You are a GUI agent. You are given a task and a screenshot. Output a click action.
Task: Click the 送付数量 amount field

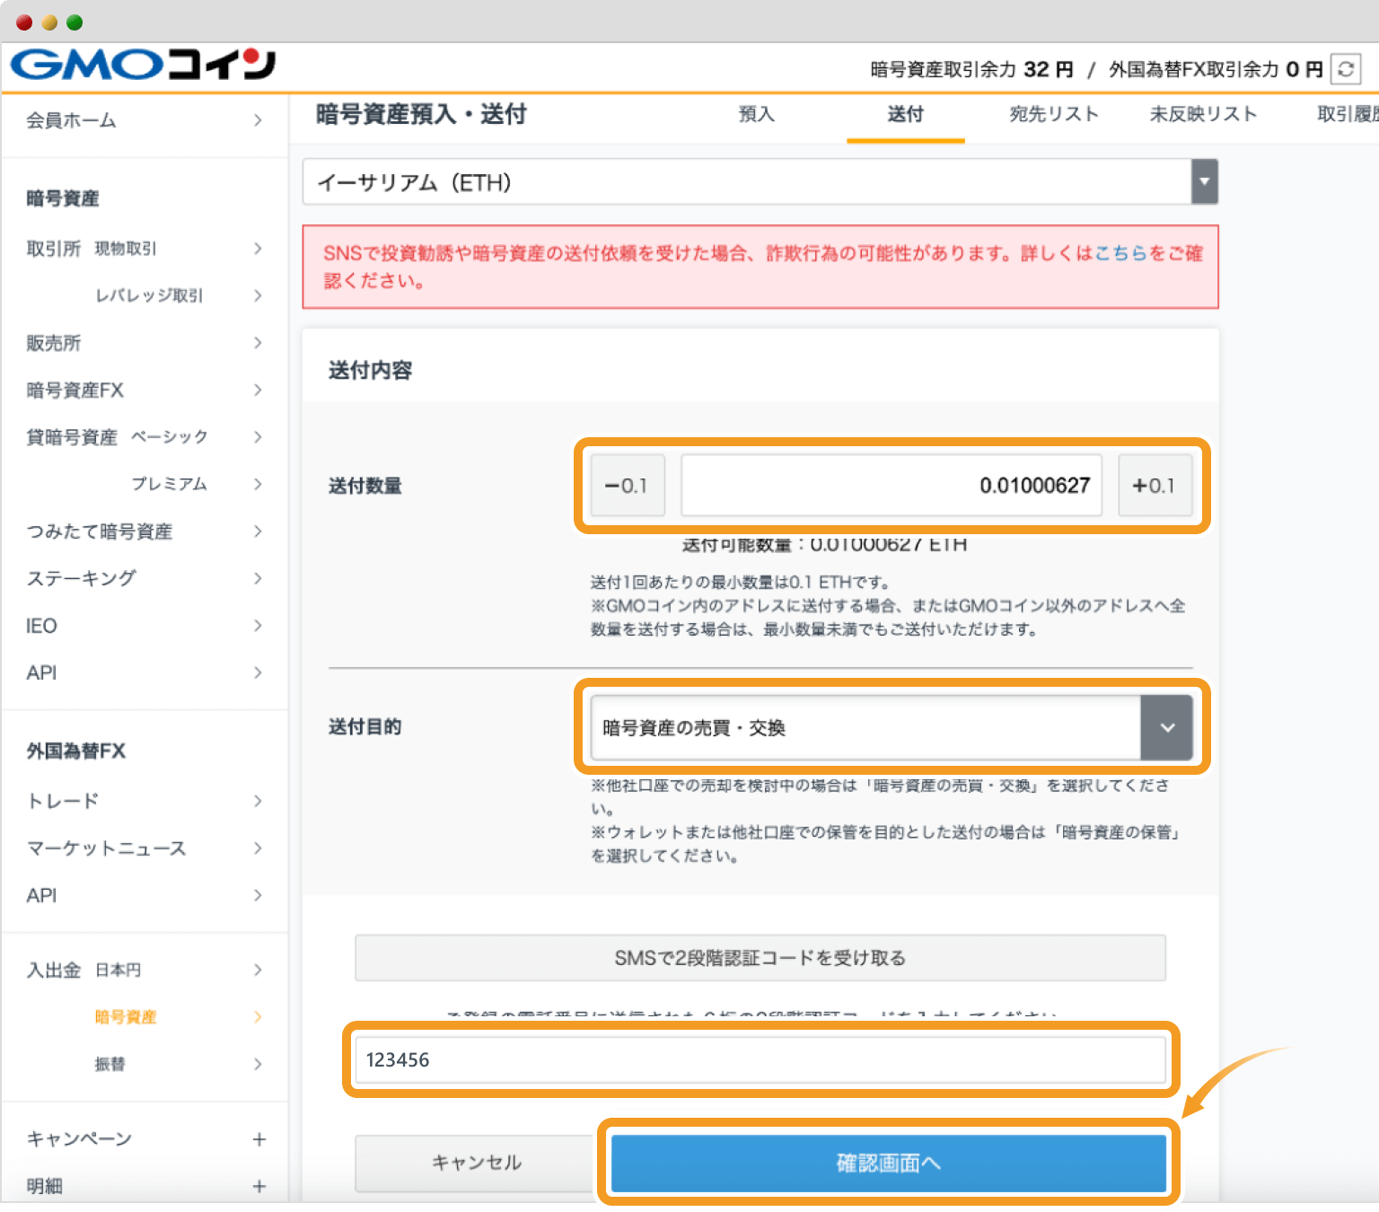[x=891, y=486]
